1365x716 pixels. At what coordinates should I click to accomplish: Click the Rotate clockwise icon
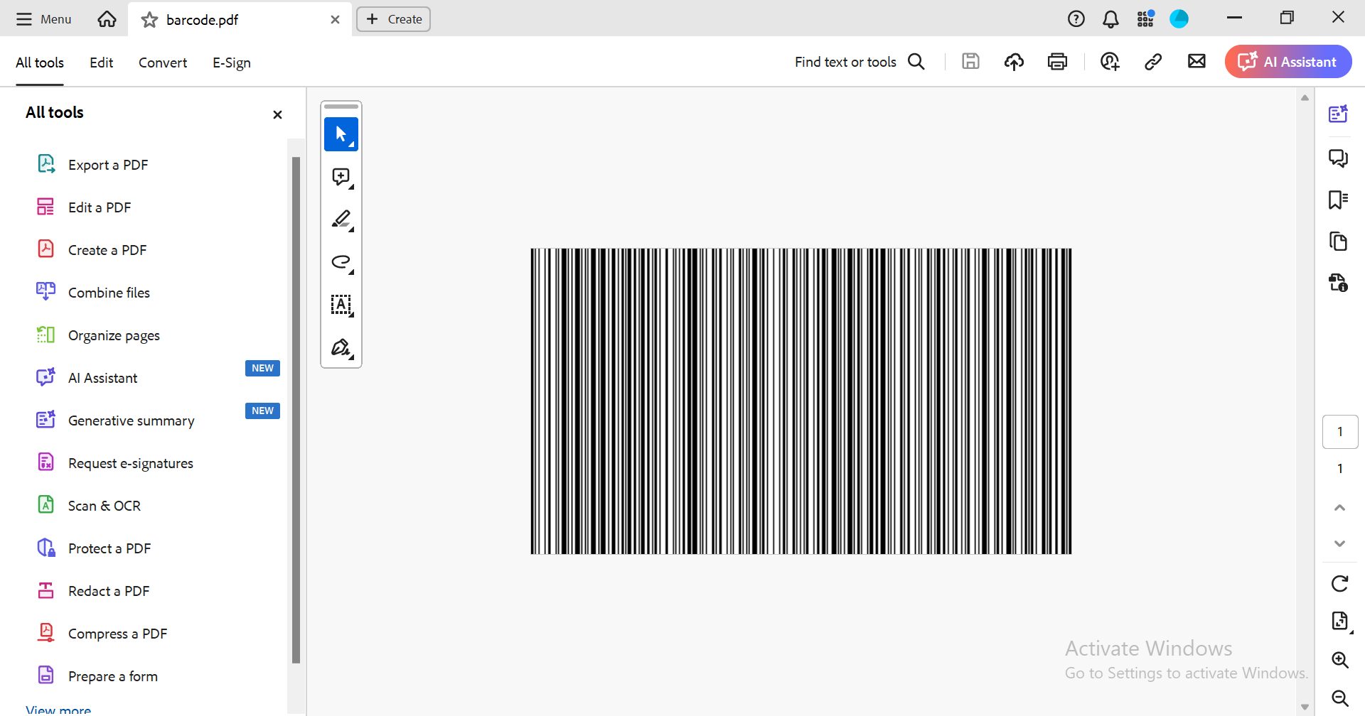1339,584
